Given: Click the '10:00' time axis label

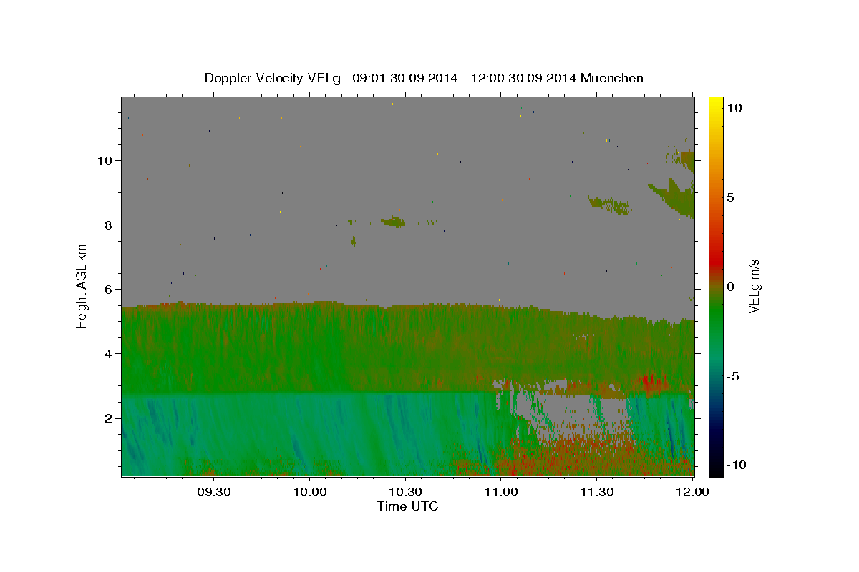Looking at the screenshot, I should click(310, 492).
